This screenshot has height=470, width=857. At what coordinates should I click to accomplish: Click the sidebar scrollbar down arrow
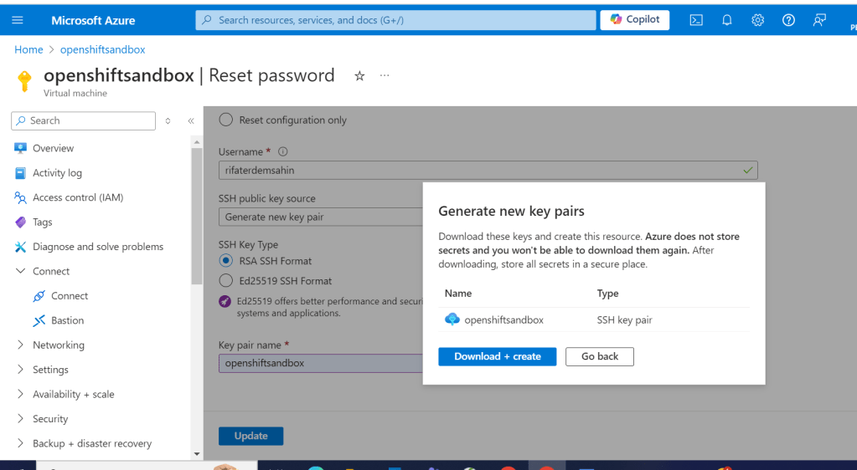[x=197, y=454]
